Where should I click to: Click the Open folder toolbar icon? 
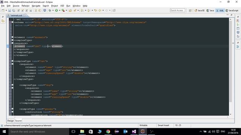point(70,10)
